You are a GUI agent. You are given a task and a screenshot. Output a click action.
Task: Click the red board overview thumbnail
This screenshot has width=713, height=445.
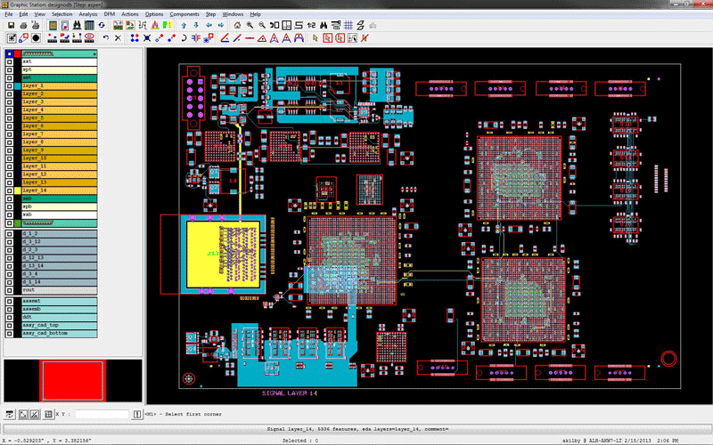[73, 381]
